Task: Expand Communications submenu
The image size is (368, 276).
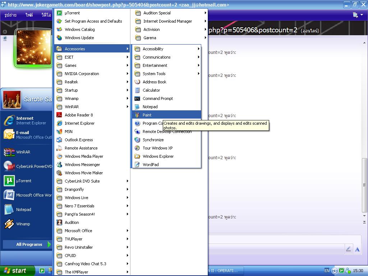Action: pyautogui.click(x=166, y=57)
